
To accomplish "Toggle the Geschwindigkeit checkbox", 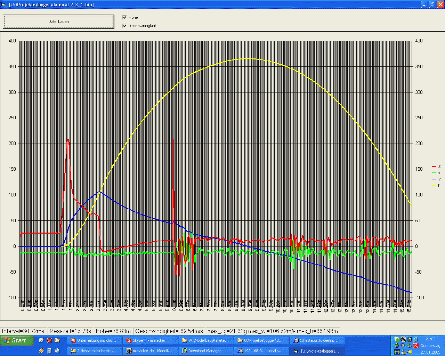I will point(124,26).
